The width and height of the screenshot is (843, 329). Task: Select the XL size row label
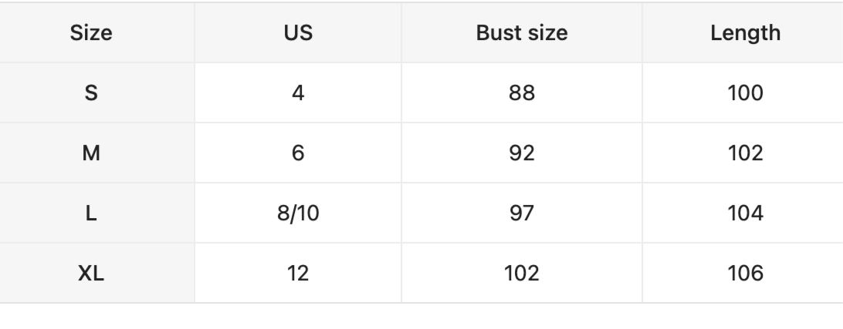pyautogui.click(x=91, y=273)
